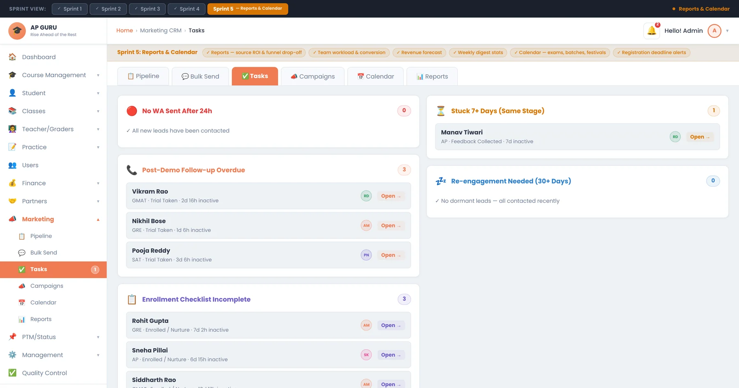Click the Quality Control checkmark icon

point(13,373)
